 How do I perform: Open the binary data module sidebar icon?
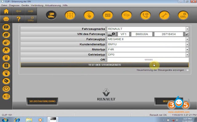[6, 43]
